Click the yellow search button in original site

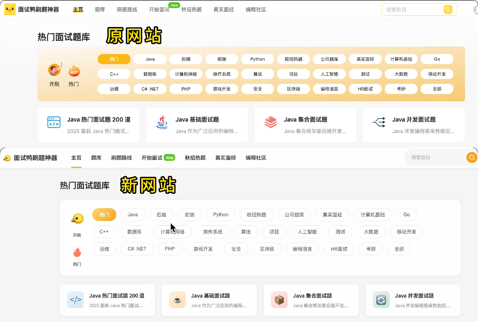[x=448, y=9]
